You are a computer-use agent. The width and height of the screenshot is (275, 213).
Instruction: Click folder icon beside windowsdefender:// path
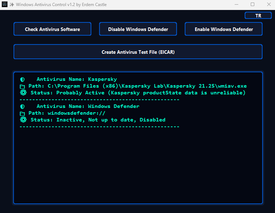click(x=22, y=114)
